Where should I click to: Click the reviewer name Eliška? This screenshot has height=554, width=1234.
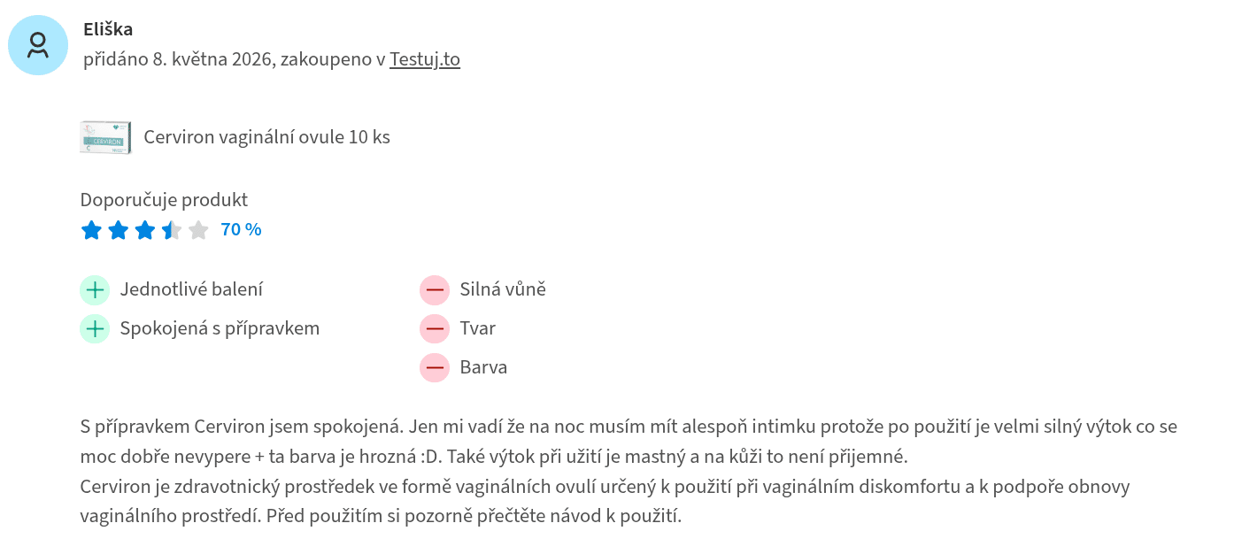point(108,29)
